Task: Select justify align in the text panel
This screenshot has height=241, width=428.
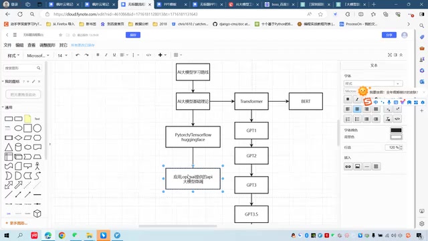Action: tap(376, 109)
